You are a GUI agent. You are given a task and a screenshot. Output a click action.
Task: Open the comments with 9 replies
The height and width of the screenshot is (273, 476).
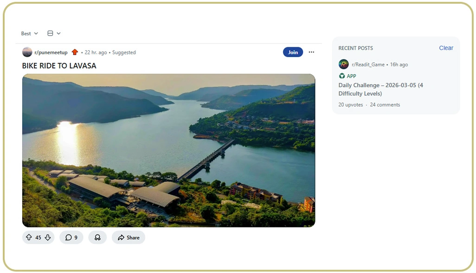tap(71, 238)
